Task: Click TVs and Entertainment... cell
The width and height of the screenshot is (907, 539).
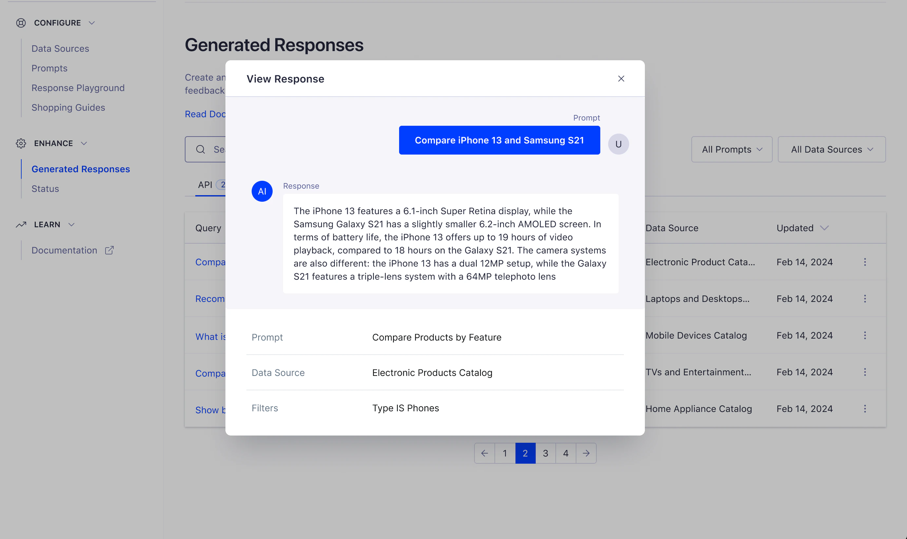Action: pyautogui.click(x=698, y=372)
